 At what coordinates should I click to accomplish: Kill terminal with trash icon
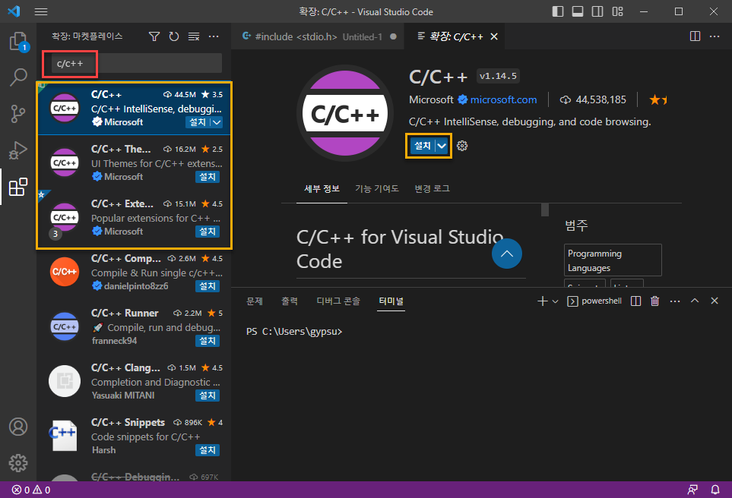[655, 301]
